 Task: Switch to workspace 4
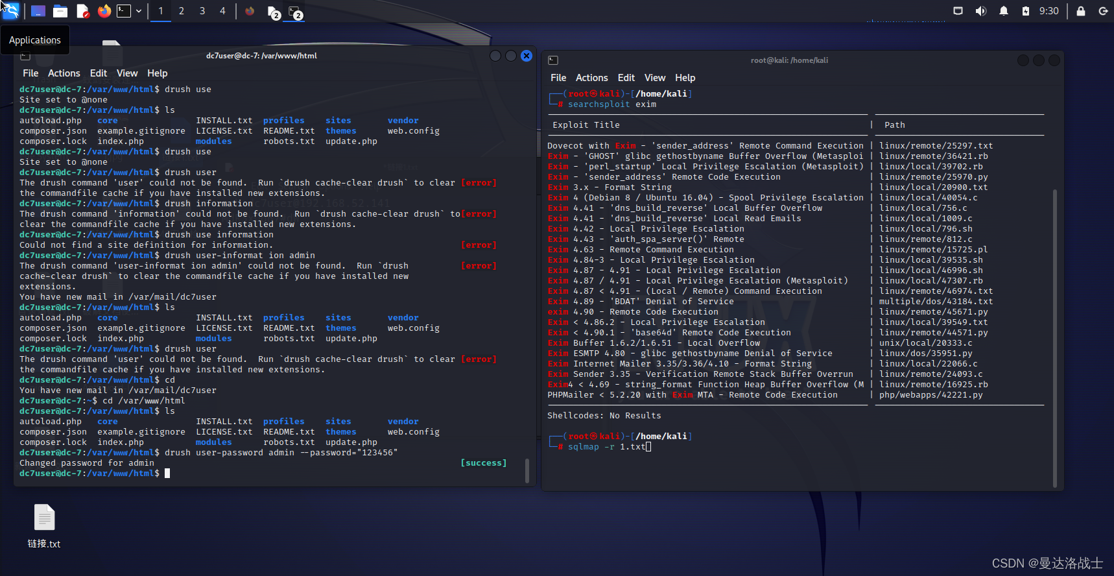tap(222, 11)
